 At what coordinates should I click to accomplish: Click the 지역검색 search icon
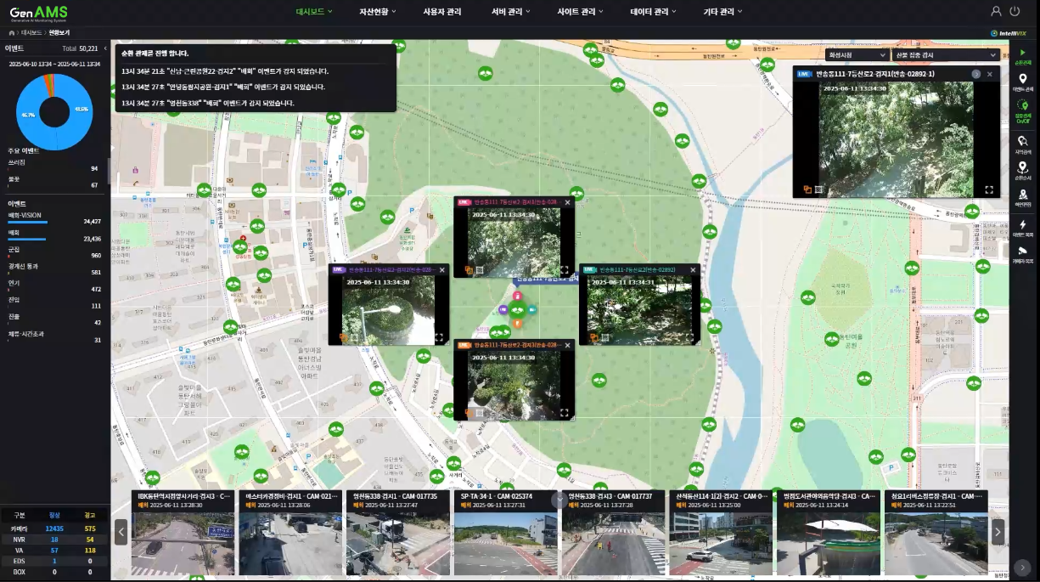click(1022, 142)
